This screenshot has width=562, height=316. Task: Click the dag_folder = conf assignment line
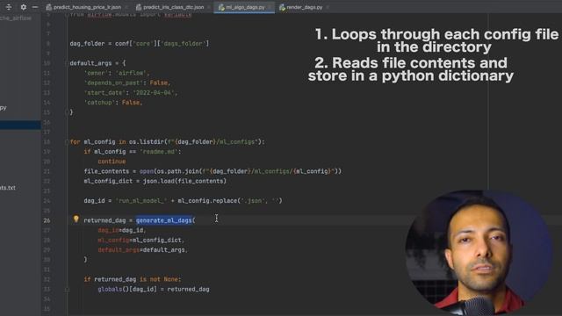140,43
